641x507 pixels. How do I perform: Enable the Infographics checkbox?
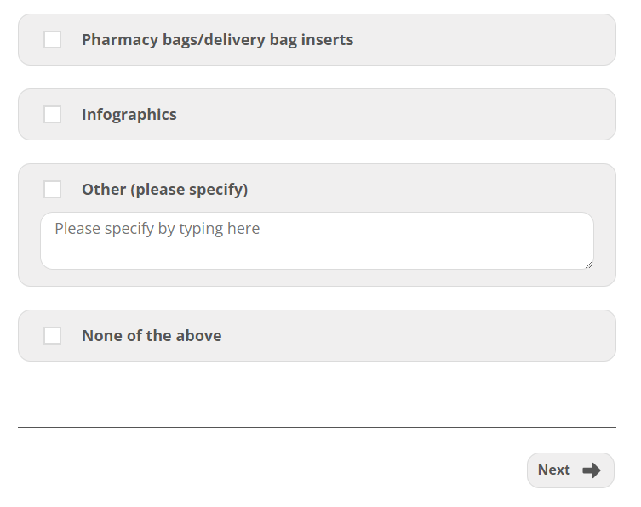(53, 115)
